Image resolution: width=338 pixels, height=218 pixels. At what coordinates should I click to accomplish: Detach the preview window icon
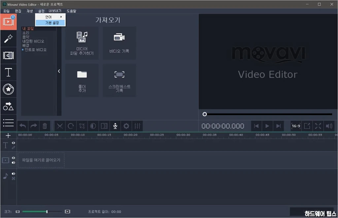click(307, 126)
